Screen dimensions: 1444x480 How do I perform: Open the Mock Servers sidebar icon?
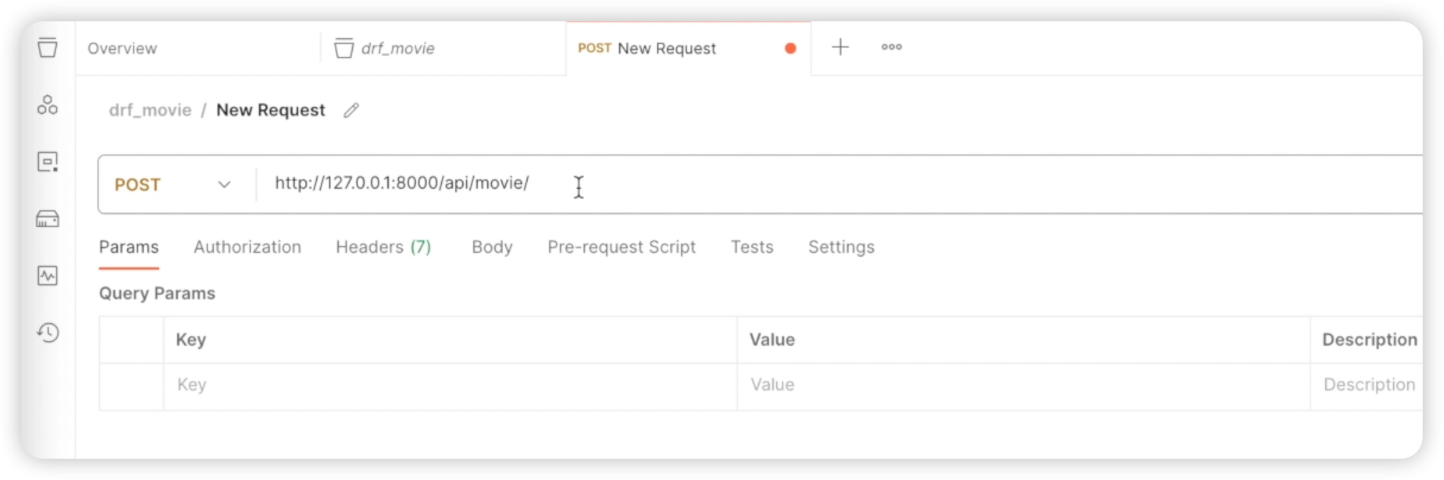point(48,219)
